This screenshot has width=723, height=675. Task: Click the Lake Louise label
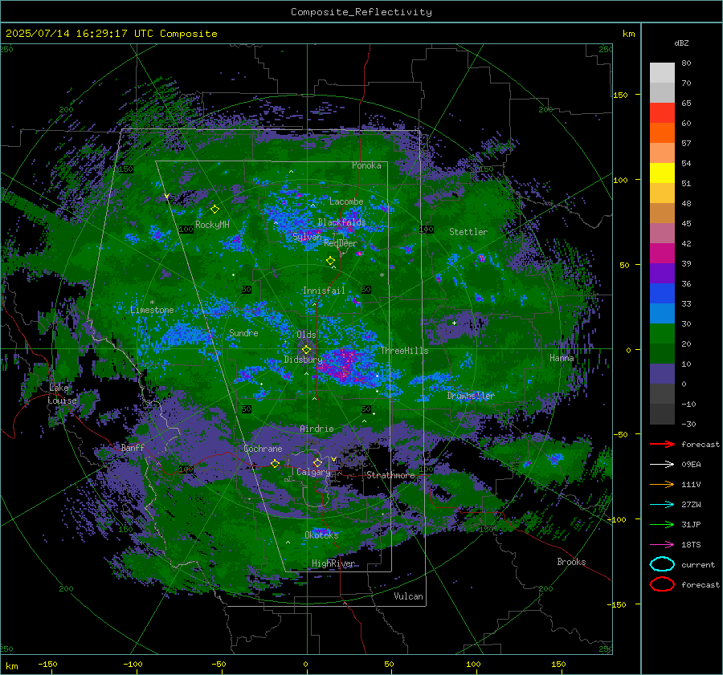[x=62, y=394]
